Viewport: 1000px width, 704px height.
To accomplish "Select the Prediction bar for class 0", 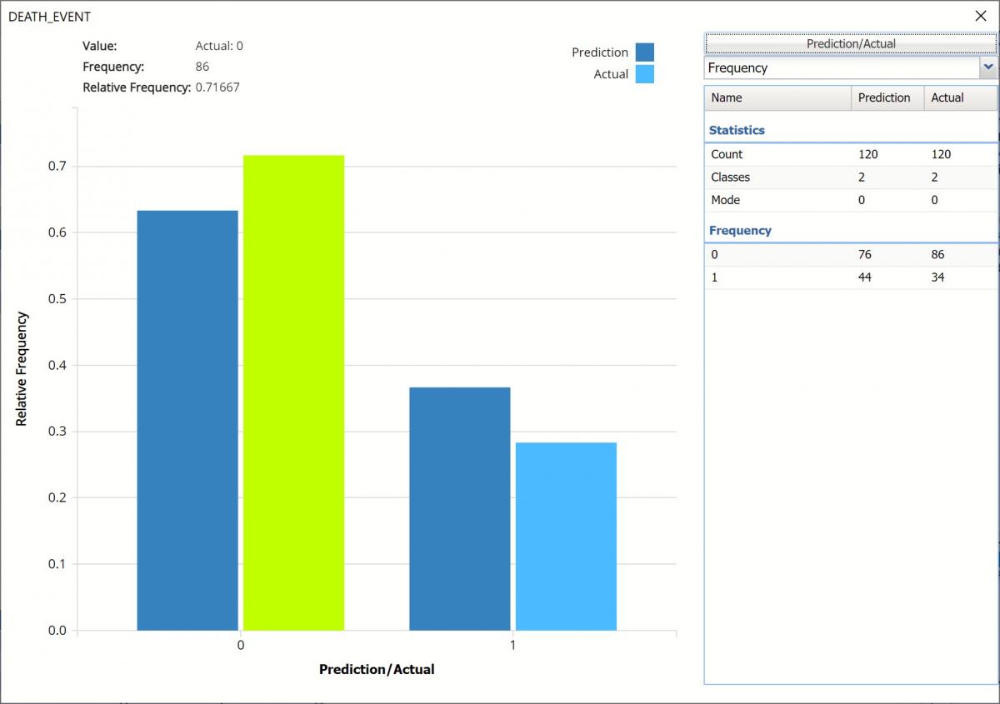I will coord(187,421).
